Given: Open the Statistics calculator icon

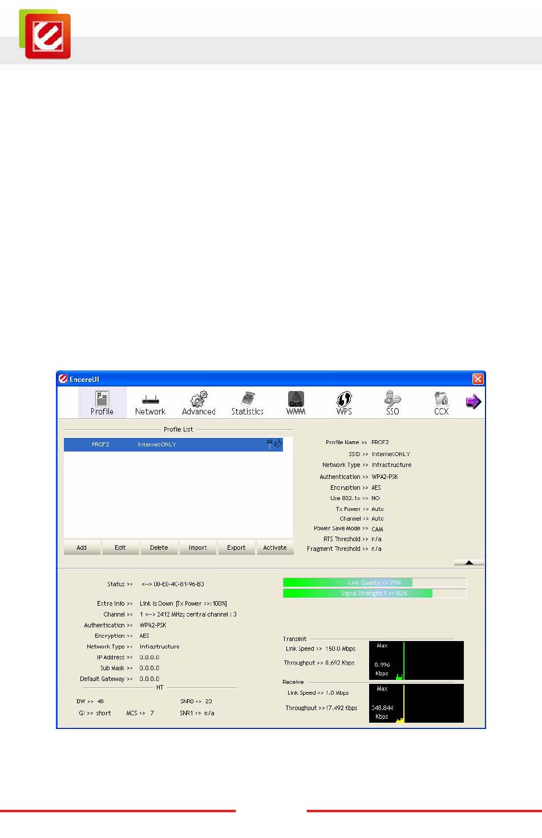Looking at the screenshot, I should (x=248, y=398).
